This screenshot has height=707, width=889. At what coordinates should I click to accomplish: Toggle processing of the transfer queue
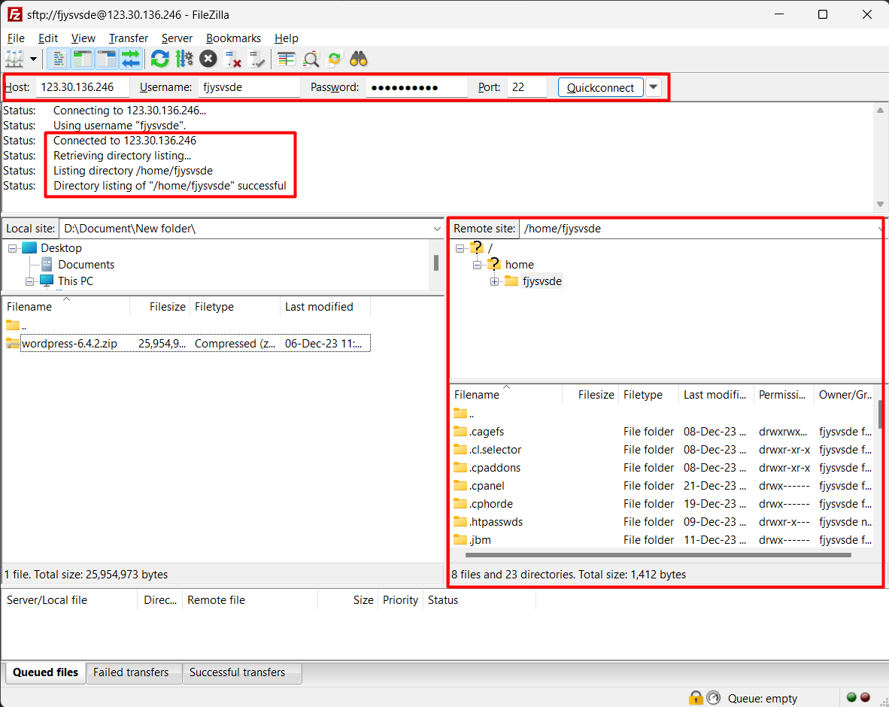click(x=184, y=59)
